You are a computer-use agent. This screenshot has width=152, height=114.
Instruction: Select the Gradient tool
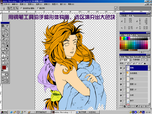click(7, 46)
